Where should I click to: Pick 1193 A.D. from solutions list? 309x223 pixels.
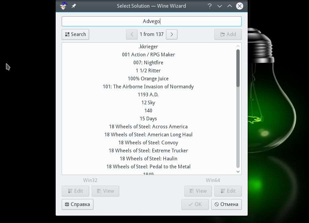148,95
